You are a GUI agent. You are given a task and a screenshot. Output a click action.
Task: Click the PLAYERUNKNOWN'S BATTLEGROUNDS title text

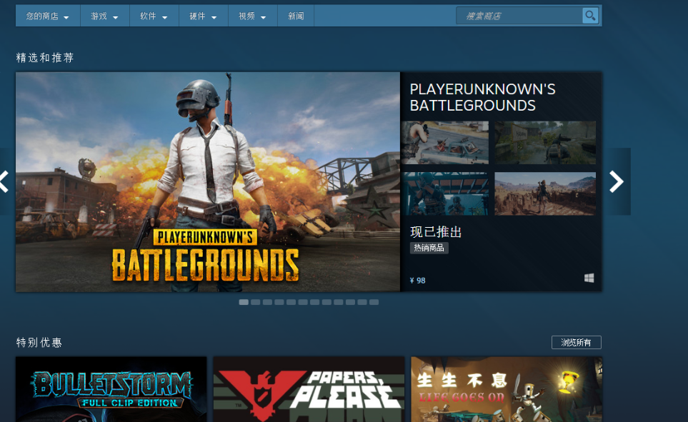(x=482, y=97)
